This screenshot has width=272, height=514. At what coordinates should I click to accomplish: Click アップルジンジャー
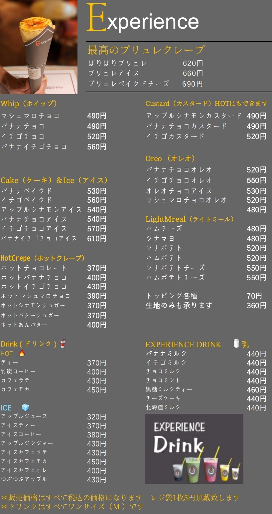[27, 443]
